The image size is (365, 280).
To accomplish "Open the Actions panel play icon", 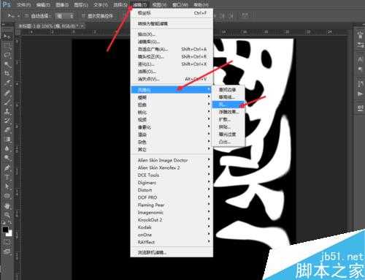I will point(360,94).
